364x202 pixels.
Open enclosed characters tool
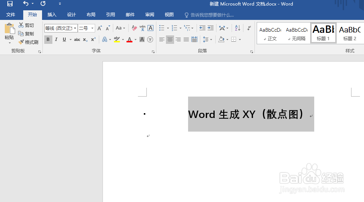(x=150, y=40)
